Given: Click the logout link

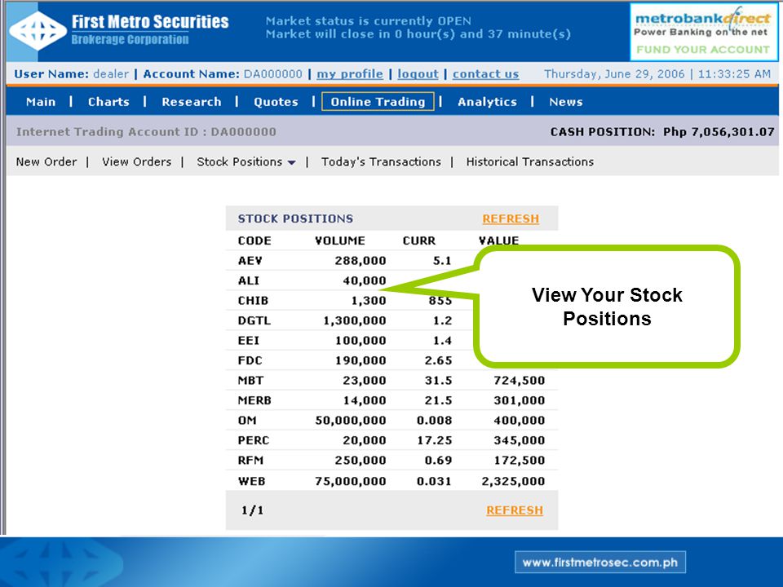Looking at the screenshot, I should [x=418, y=74].
